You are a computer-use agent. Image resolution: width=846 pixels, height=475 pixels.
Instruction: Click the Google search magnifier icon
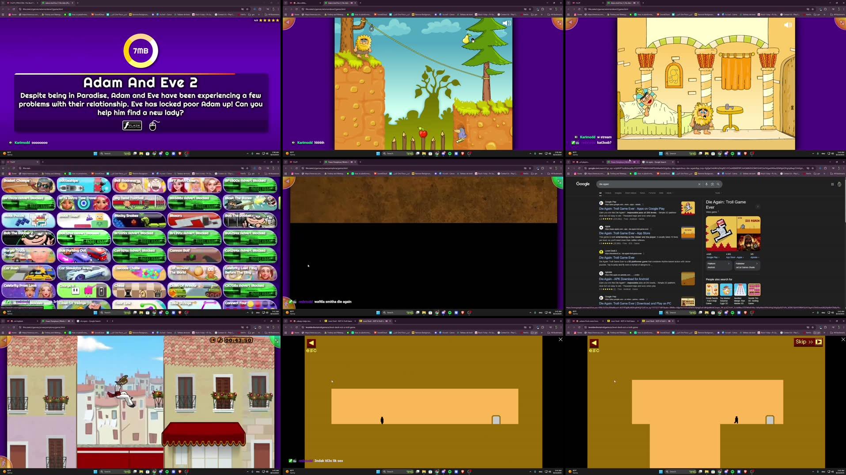pyautogui.click(x=718, y=184)
